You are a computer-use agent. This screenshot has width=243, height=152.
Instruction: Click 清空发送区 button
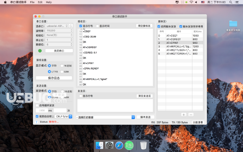145,96
